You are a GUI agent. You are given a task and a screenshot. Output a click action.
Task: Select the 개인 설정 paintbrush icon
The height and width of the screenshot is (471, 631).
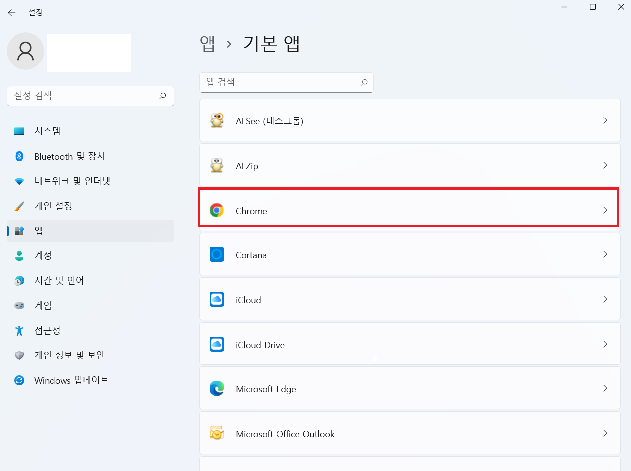point(19,206)
